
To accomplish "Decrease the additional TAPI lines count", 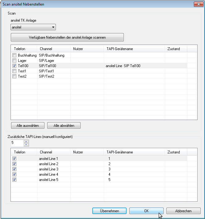I will pyautogui.click(x=26, y=144).
